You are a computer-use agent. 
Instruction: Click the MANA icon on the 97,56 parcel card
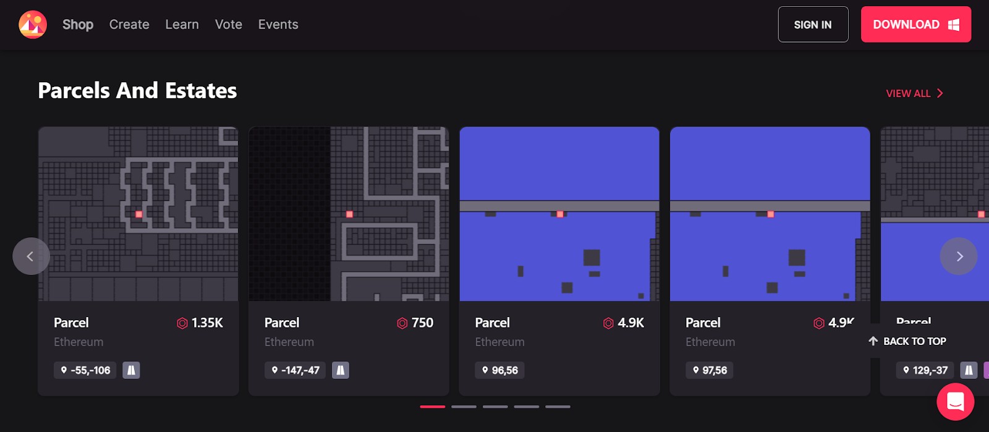[819, 323]
